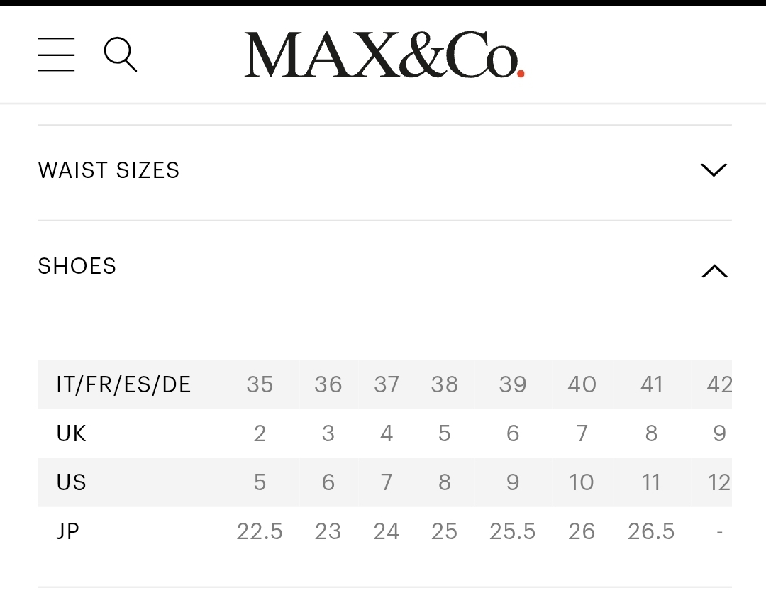This screenshot has height=593, width=766.
Task: Click EU size 39 cell
Action: (512, 384)
